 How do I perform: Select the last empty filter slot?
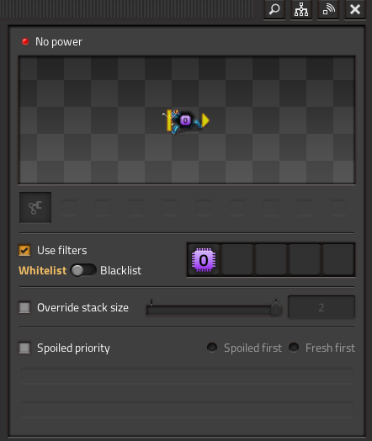click(338, 260)
